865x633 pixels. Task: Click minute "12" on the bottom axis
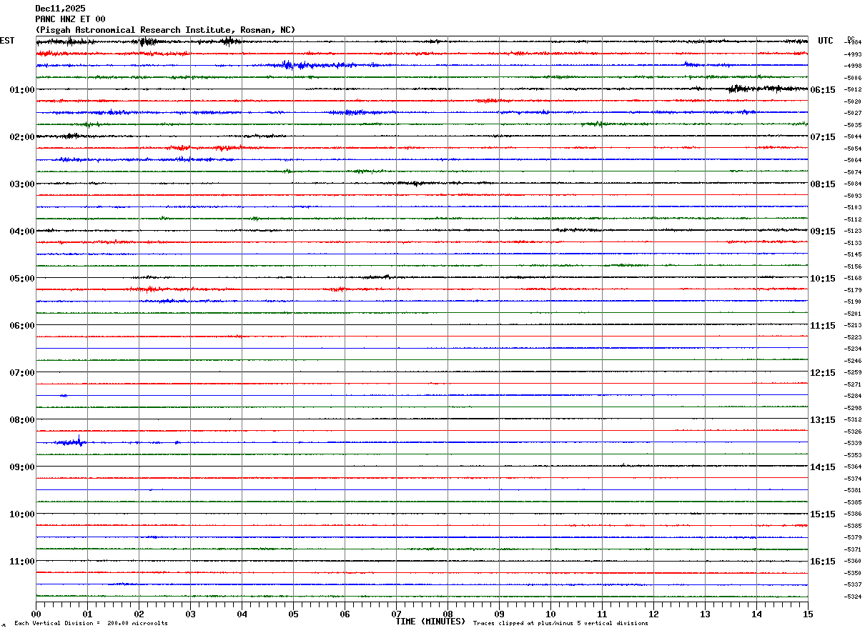pos(653,614)
